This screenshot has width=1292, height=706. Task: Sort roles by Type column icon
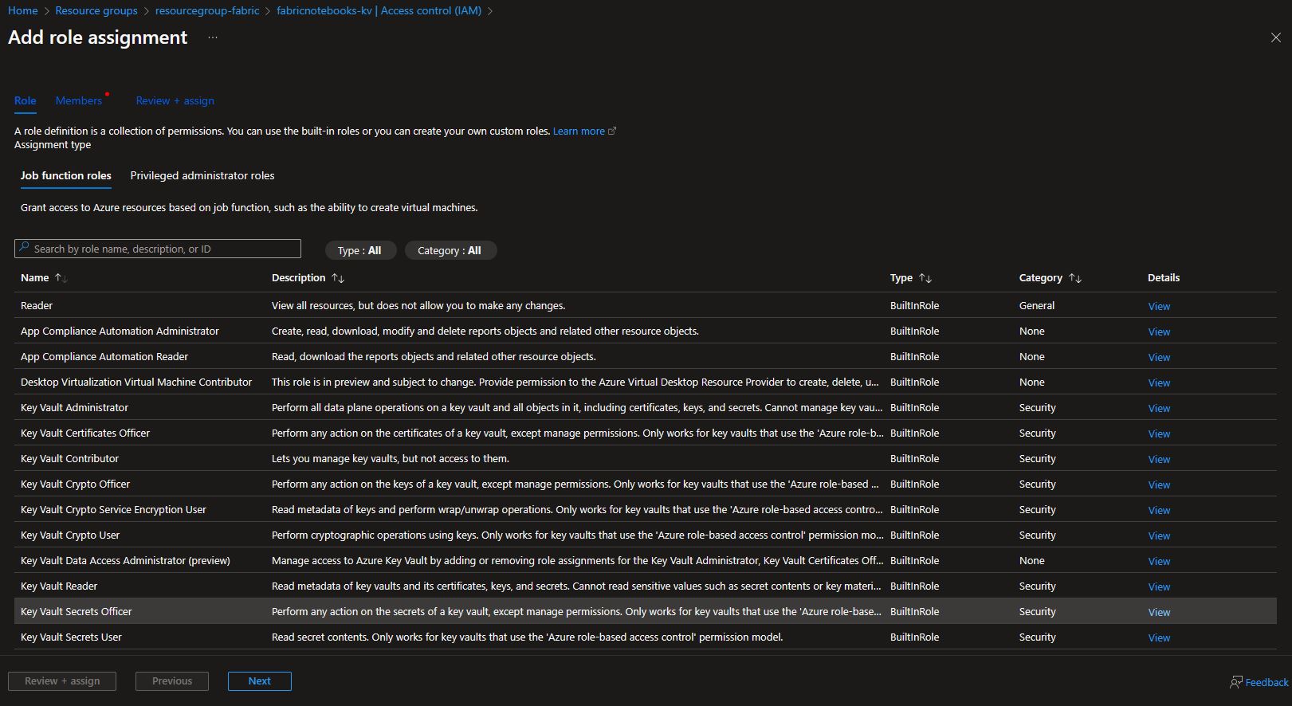[925, 278]
